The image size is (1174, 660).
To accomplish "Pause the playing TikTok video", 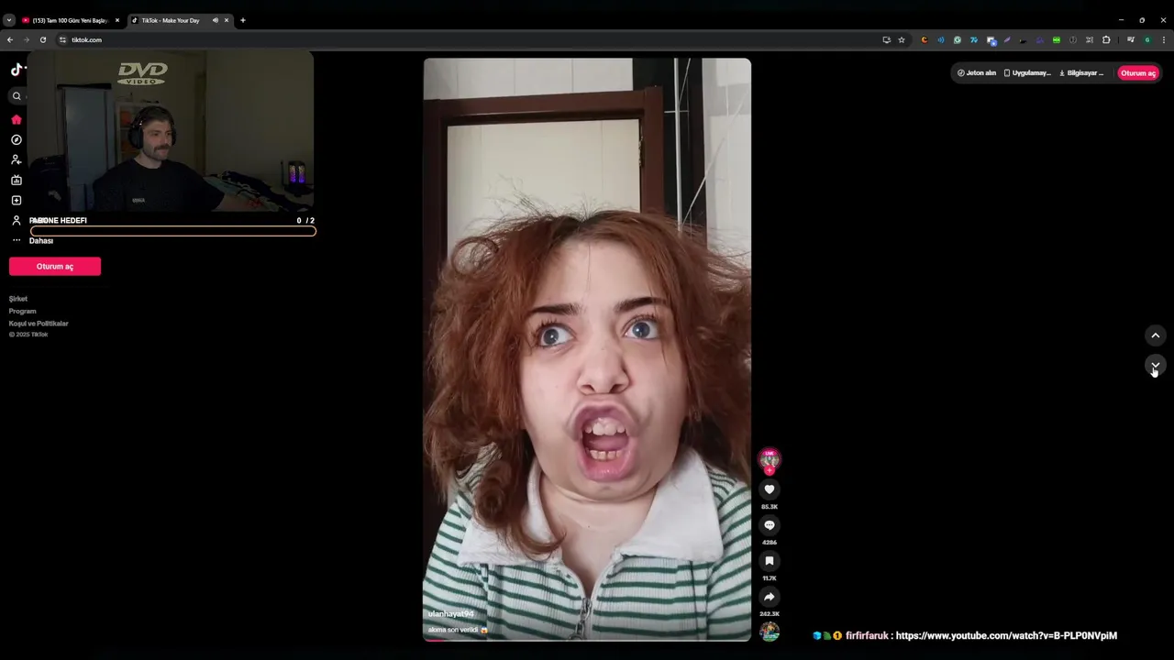I will pos(587,348).
